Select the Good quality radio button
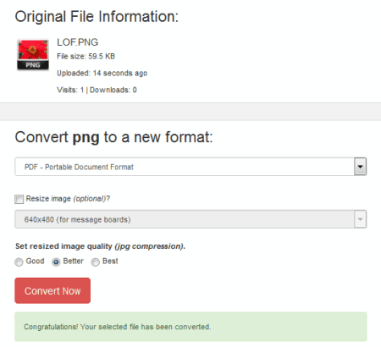The image size is (381, 347). [19, 262]
